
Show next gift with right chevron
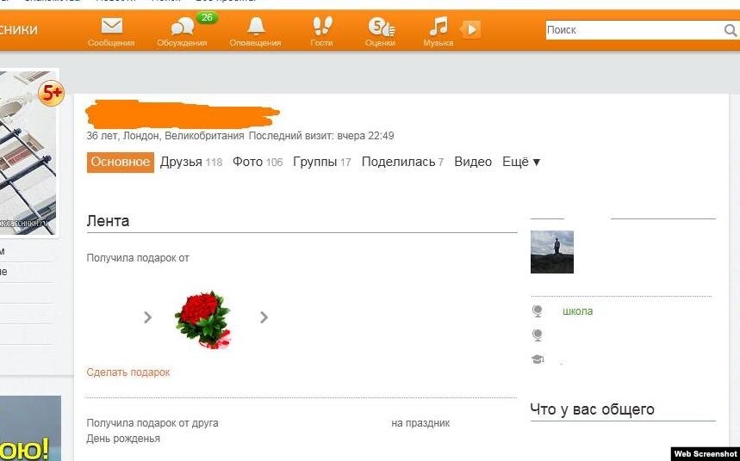[x=264, y=317]
